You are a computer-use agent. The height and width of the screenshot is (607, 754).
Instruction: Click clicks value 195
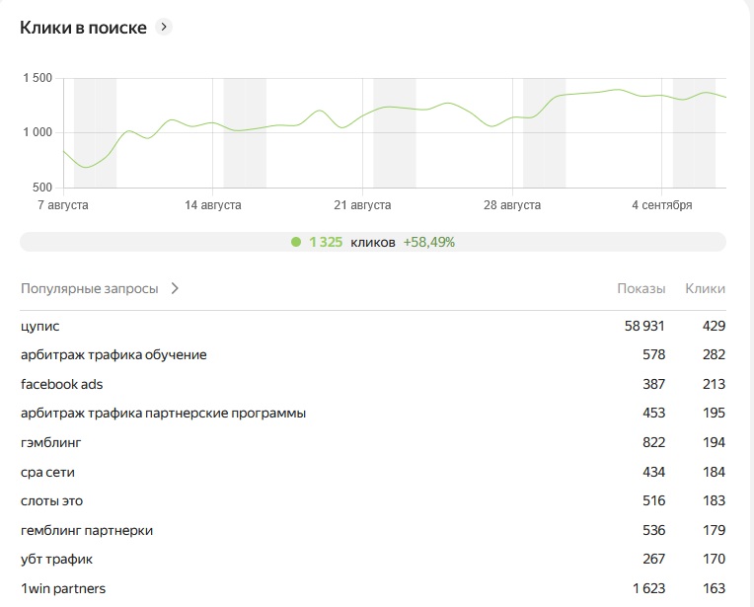[x=715, y=414]
